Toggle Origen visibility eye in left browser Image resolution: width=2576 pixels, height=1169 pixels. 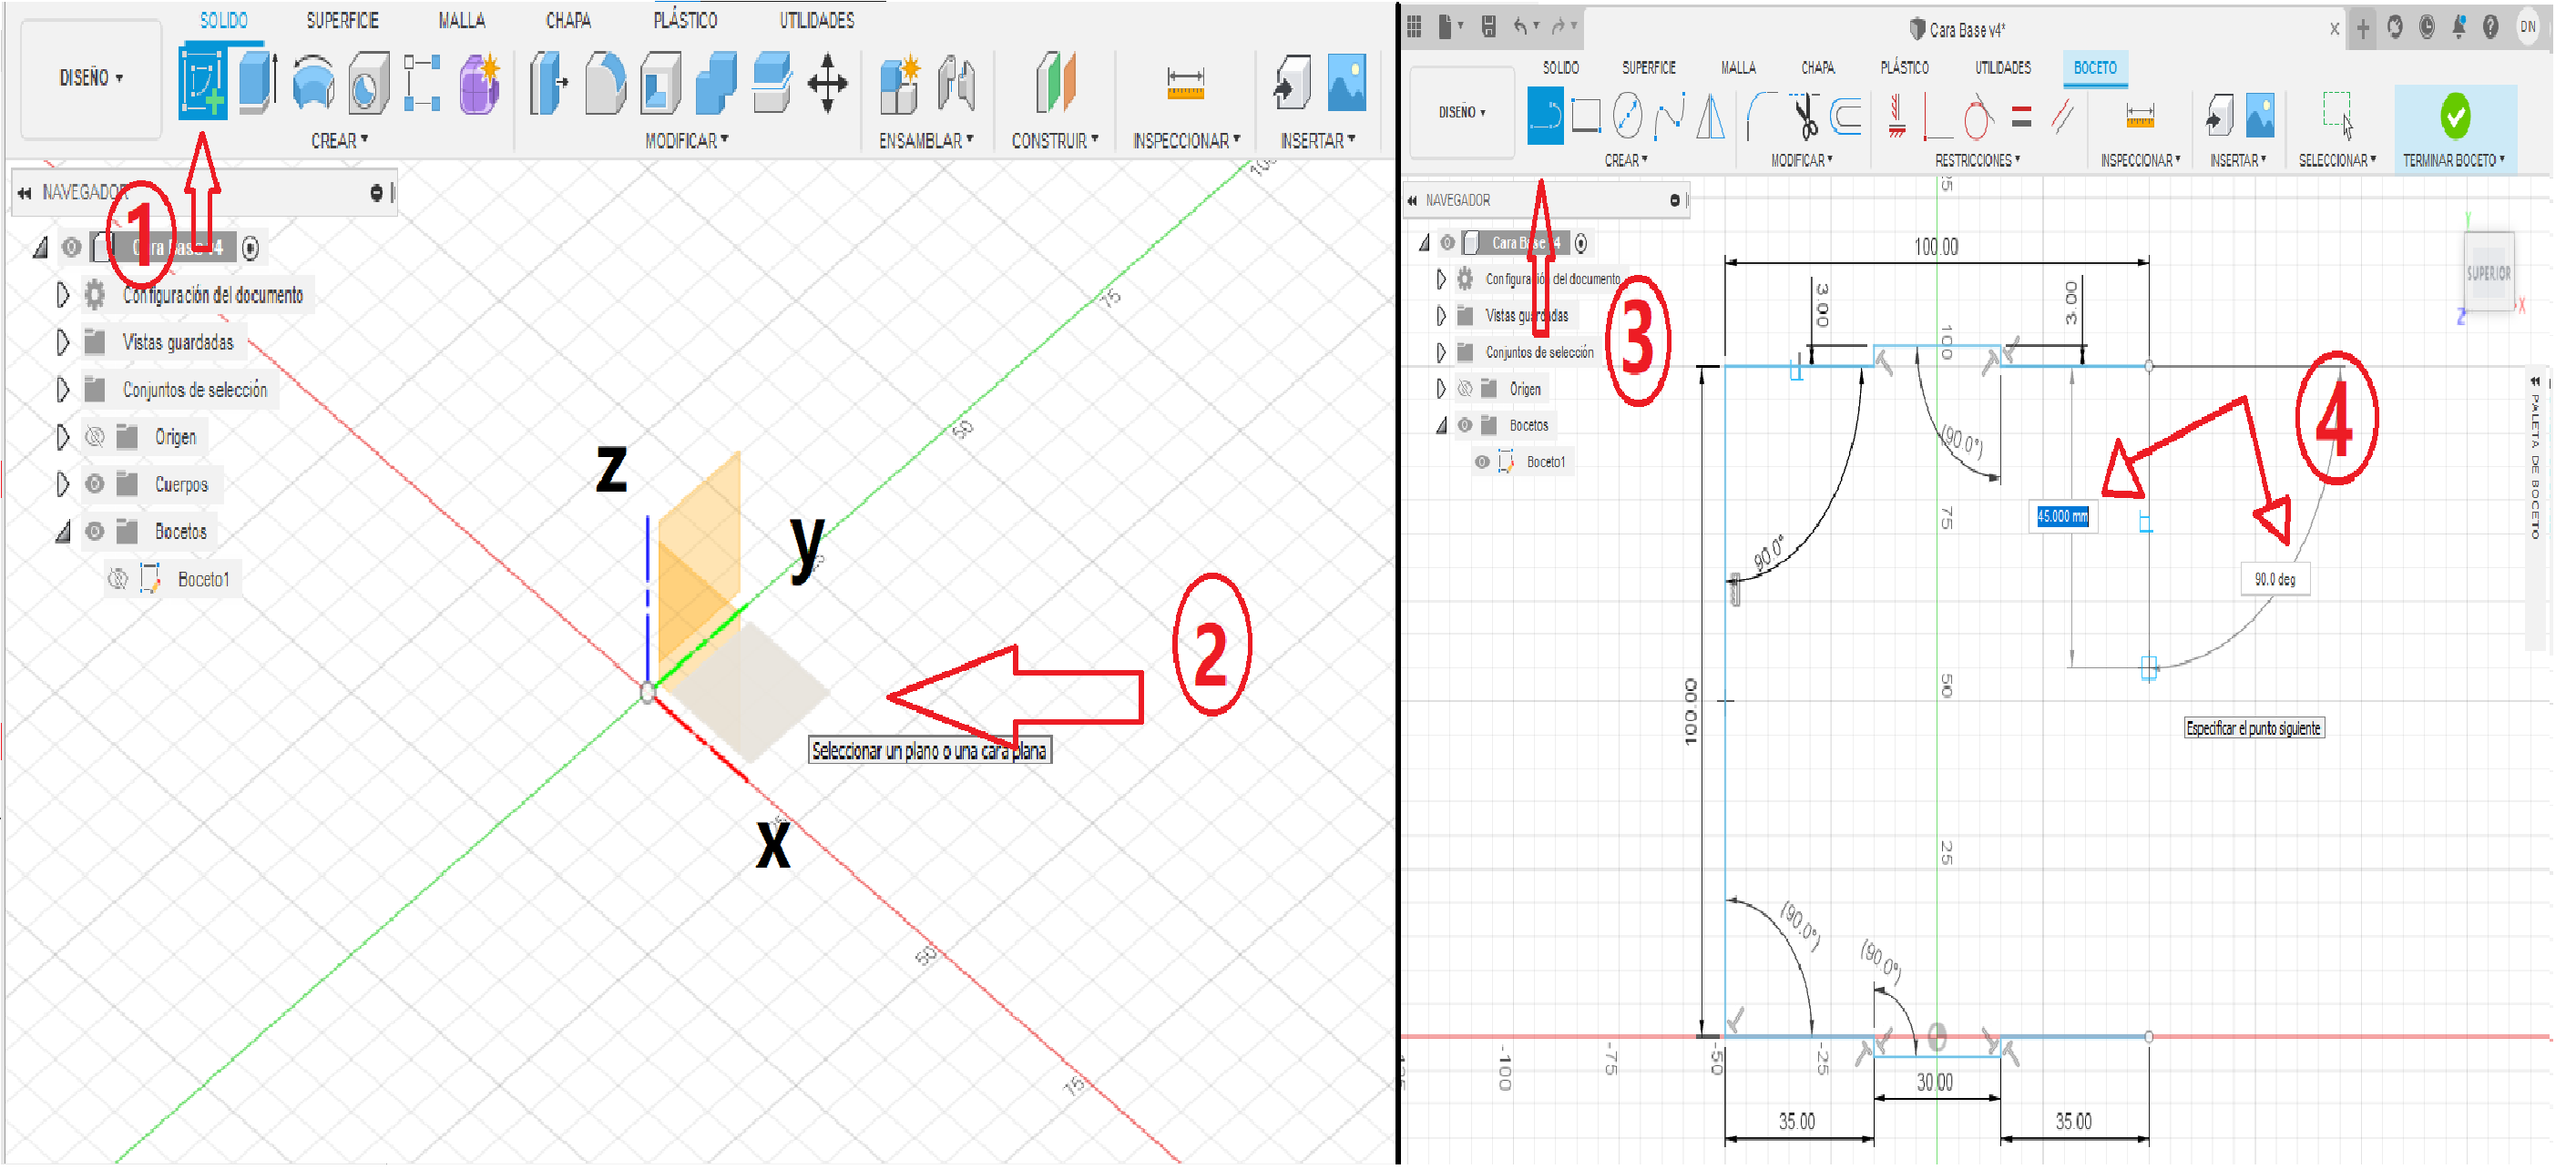click(x=94, y=438)
